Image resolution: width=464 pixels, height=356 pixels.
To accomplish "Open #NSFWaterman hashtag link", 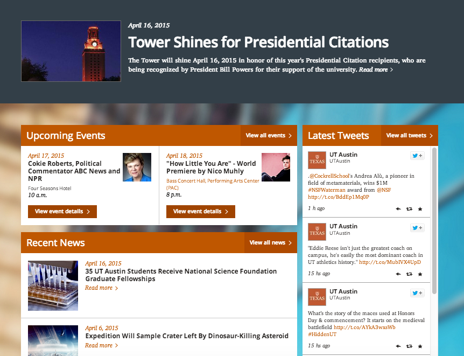I will tap(327, 190).
